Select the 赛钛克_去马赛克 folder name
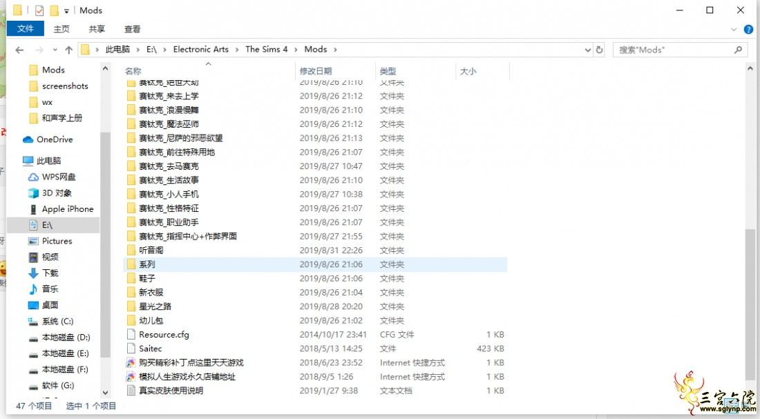This screenshot has width=760, height=419. (169, 166)
